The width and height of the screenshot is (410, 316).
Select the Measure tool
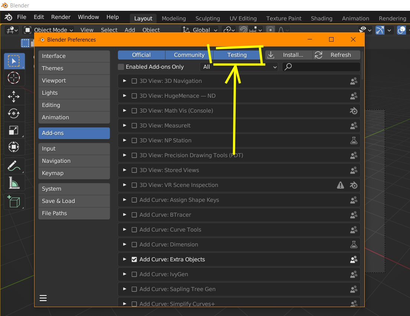pyautogui.click(x=14, y=183)
